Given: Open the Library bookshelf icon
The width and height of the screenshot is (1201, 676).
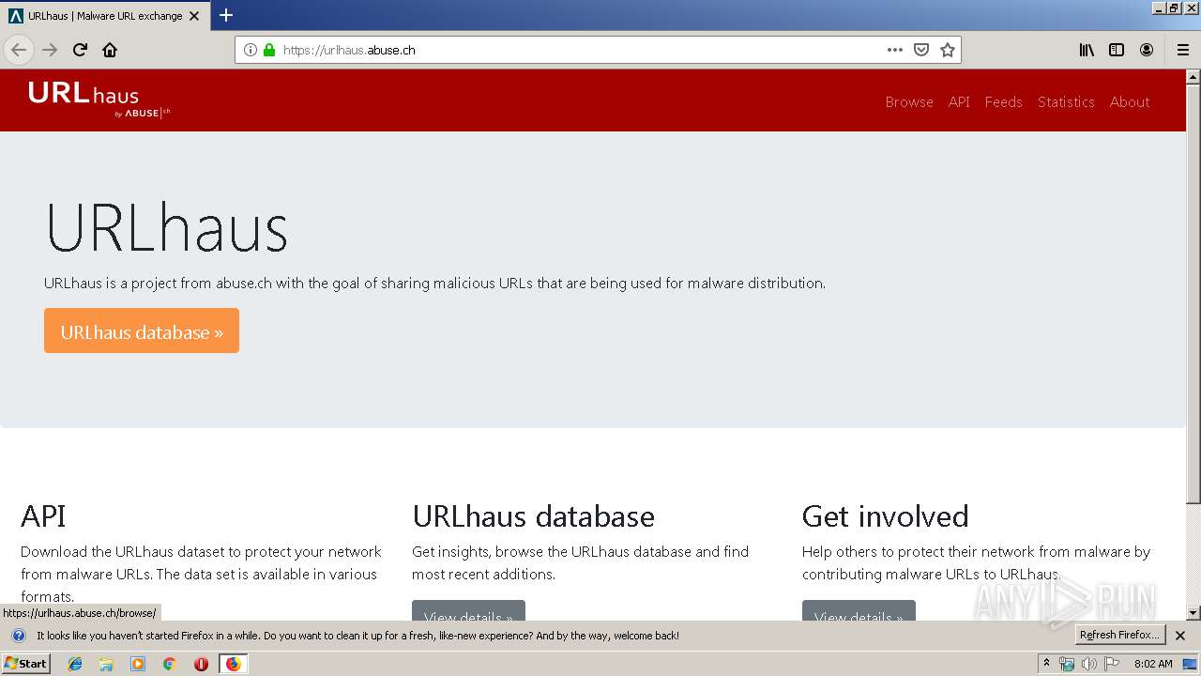Looking at the screenshot, I should pos(1087,50).
